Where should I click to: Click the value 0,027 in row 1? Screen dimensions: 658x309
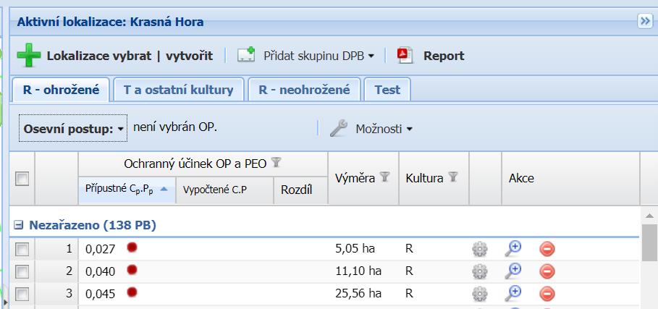101,250
